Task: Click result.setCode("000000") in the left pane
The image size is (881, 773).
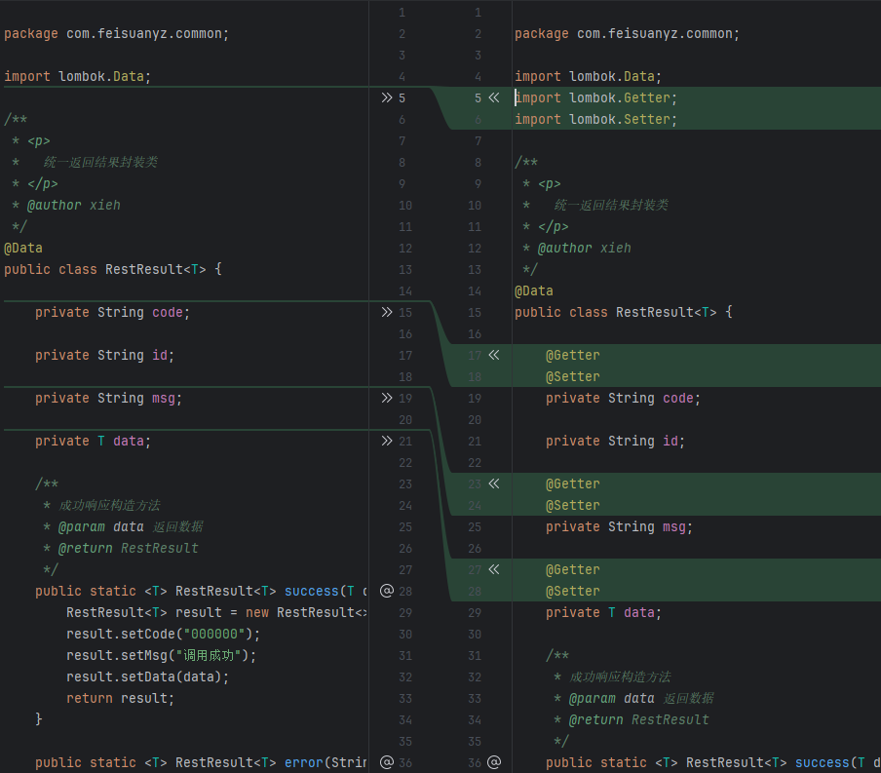Action: [164, 634]
